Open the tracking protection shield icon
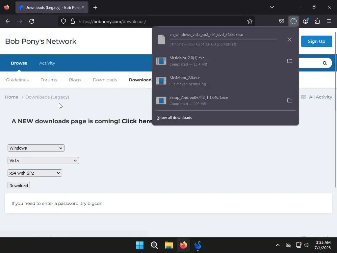The width and height of the screenshot is (337, 253). (x=64, y=21)
